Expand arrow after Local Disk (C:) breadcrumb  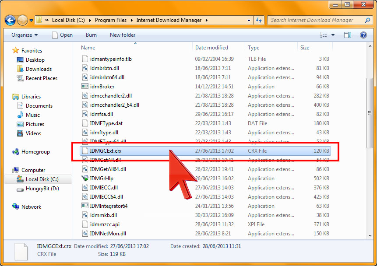[90, 21]
